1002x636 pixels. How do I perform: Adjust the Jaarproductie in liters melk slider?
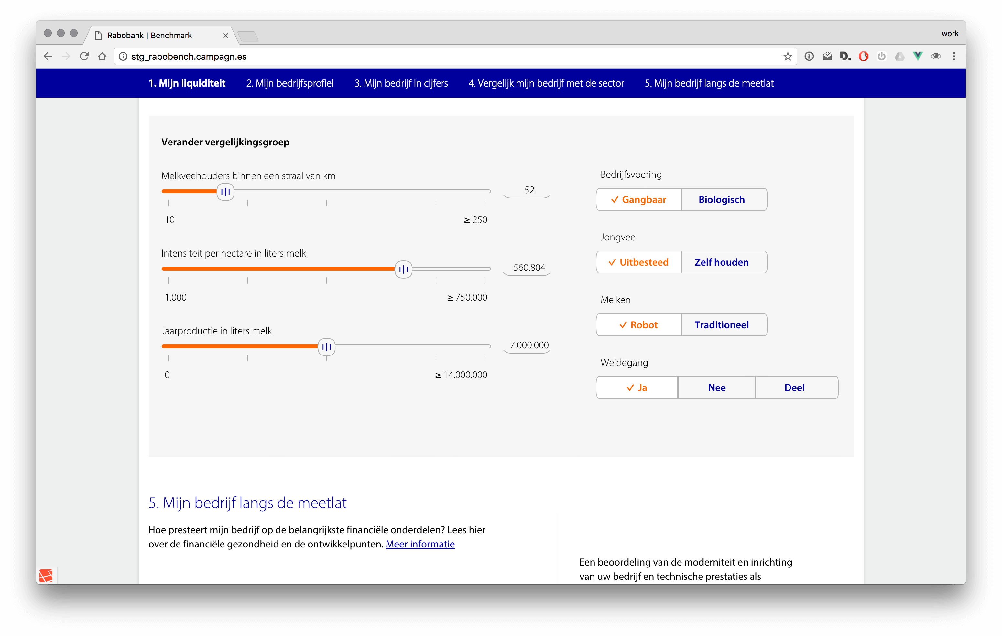[326, 346]
